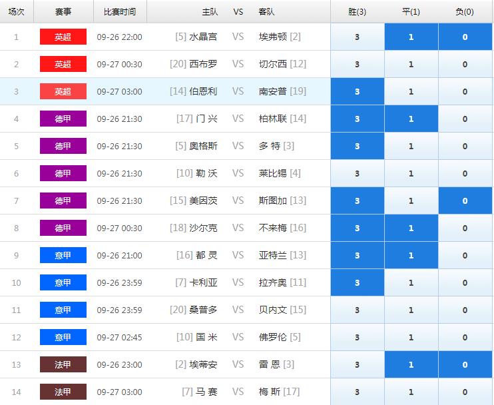Select win (3) for match 6 勒沃

tap(358, 174)
